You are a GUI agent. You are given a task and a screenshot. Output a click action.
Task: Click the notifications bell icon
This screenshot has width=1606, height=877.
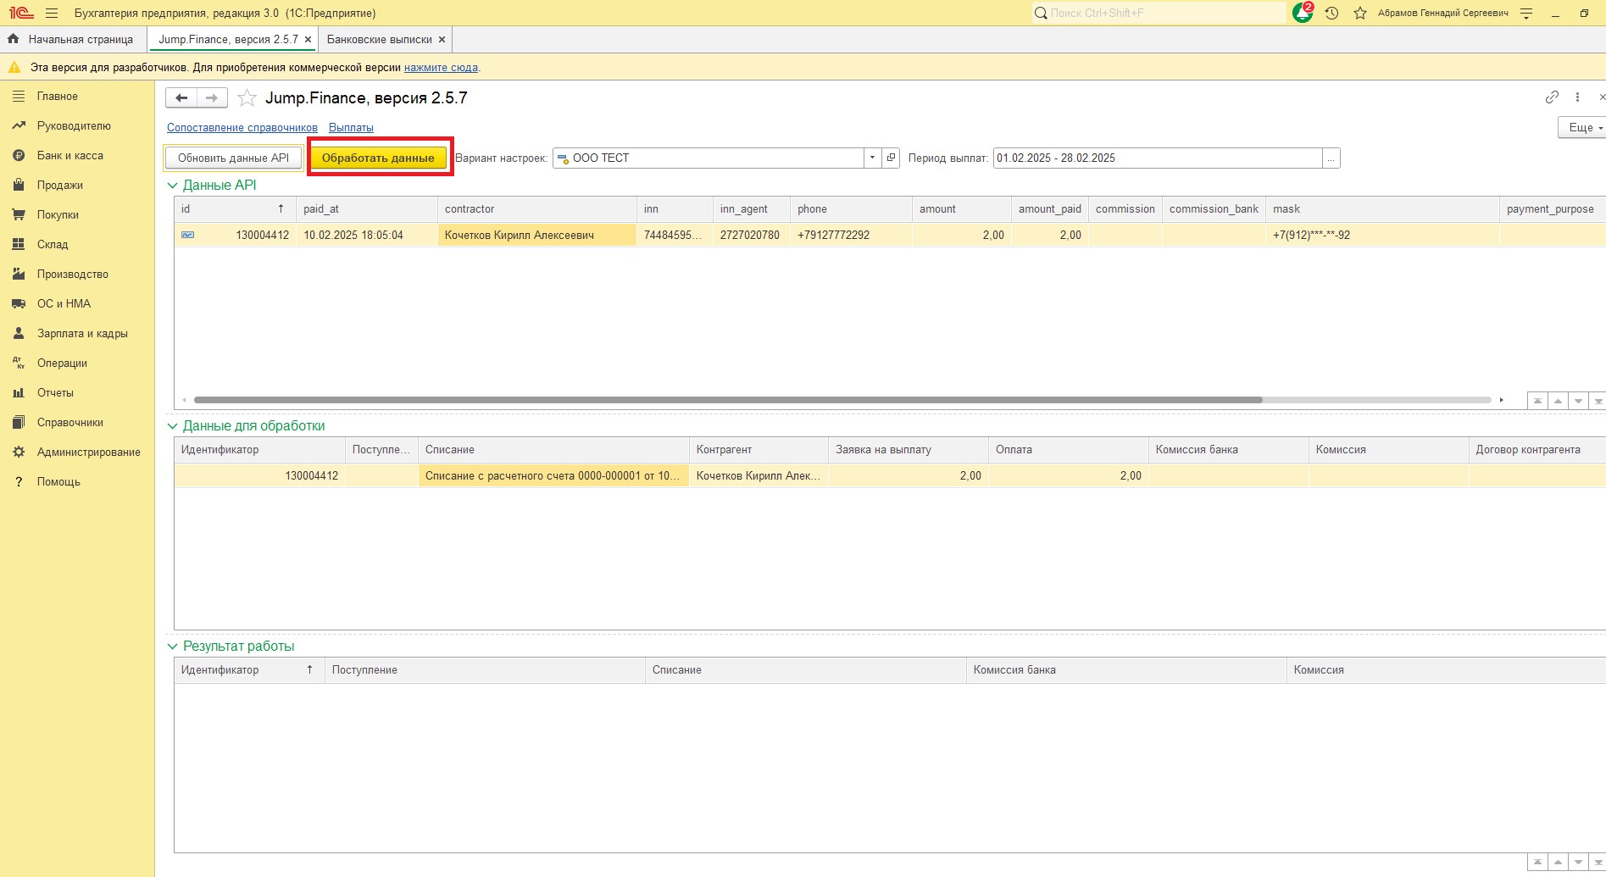[1302, 14]
